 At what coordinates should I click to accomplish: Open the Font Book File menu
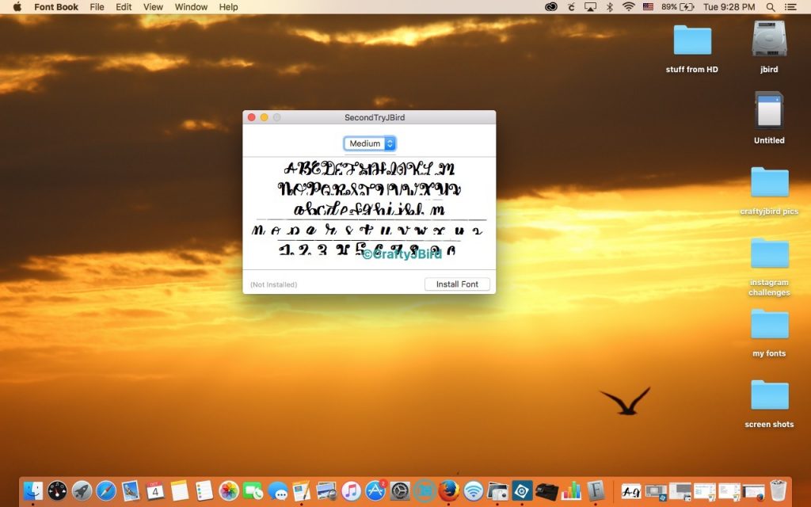pos(97,7)
